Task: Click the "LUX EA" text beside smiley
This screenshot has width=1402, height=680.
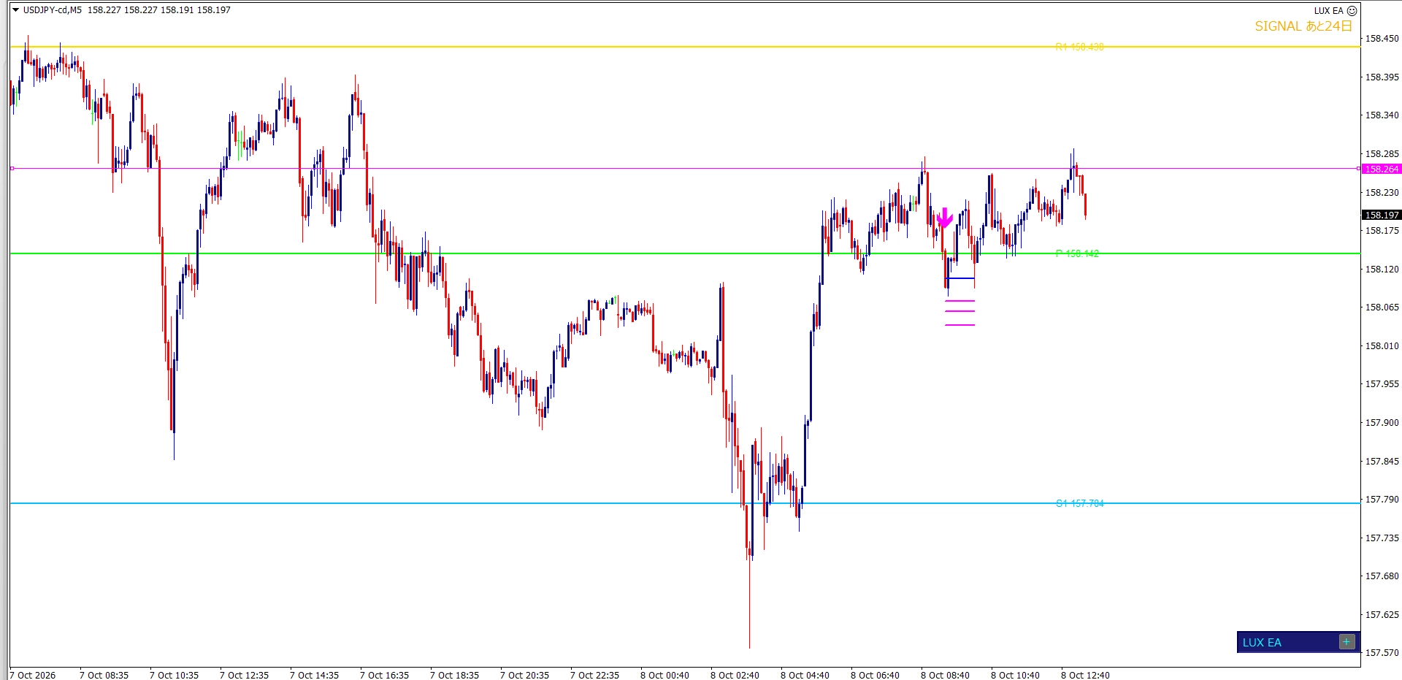Action: pos(1328,11)
